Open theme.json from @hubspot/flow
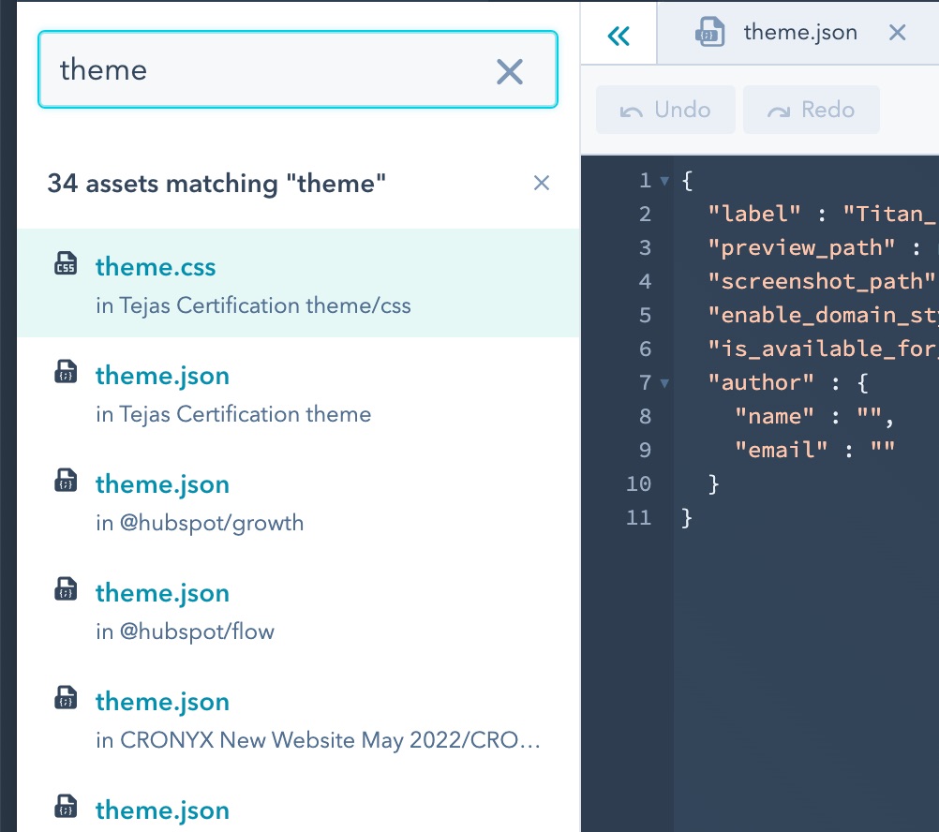This screenshot has width=939, height=832. click(162, 593)
